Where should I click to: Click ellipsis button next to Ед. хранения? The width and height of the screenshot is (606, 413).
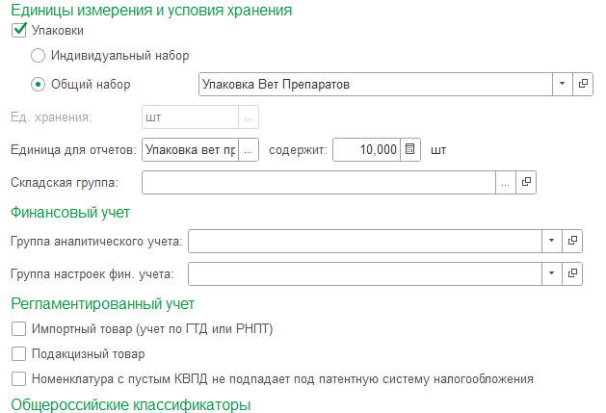(x=249, y=117)
